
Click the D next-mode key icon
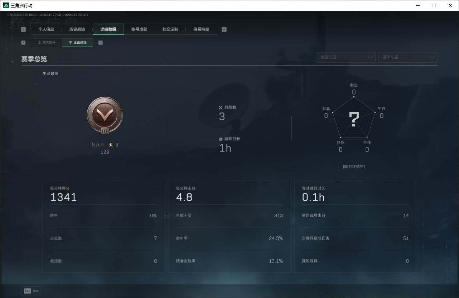pyautogui.click(x=101, y=42)
